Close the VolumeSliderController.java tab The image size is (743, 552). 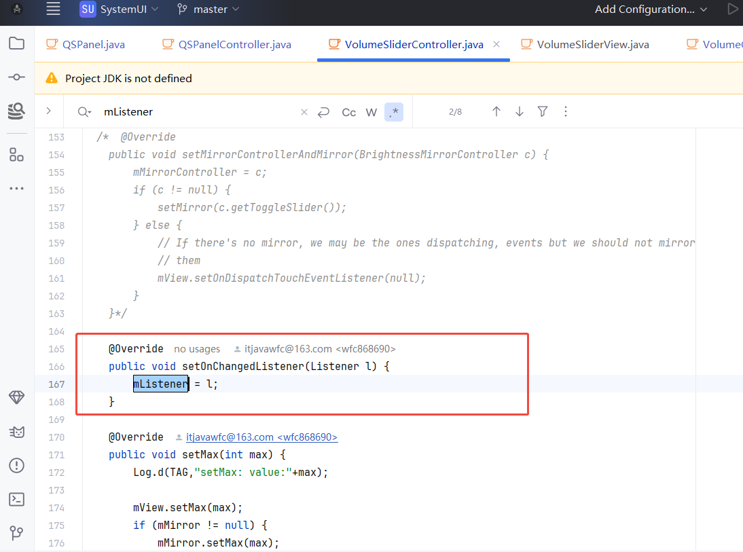coord(496,44)
